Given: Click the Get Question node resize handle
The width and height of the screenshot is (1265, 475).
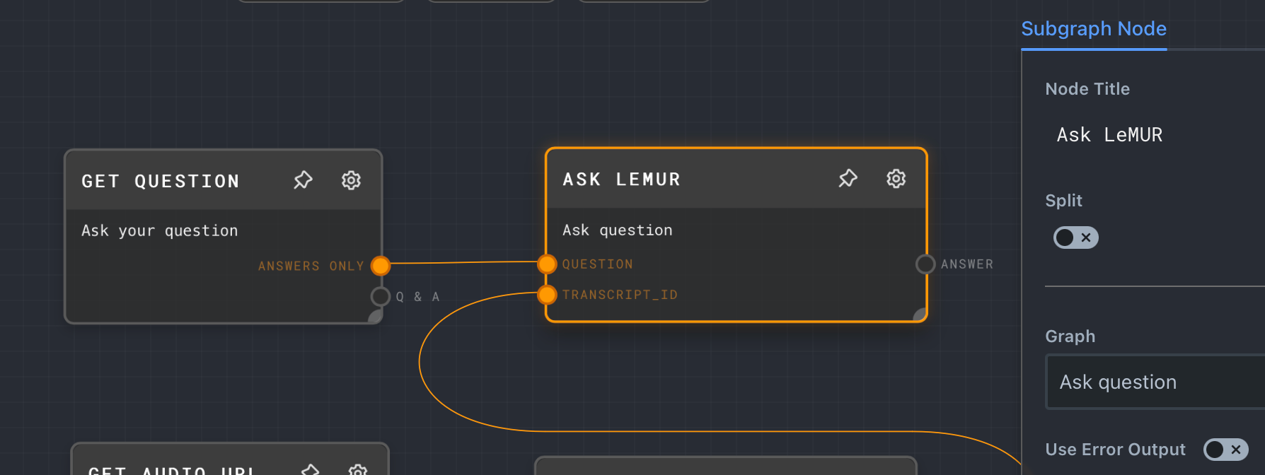Looking at the screenshot, I should (376, 317).
